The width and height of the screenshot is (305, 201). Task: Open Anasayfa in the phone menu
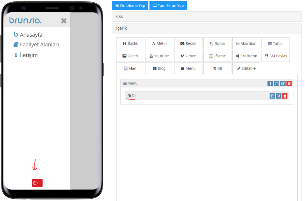click(31, 35)
